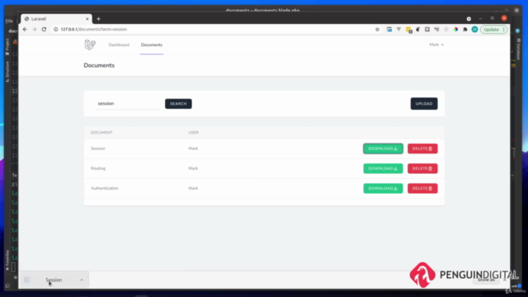Click the site info icon in address bar
Image resolution: width=528 pixels, height=297 pixels.
point(56,30)
